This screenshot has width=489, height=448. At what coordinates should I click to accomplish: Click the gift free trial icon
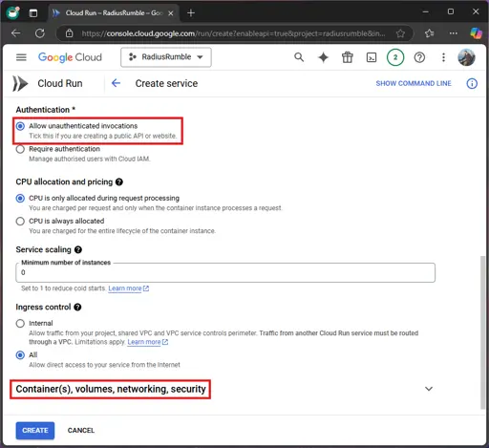click(x=348, y=57)
